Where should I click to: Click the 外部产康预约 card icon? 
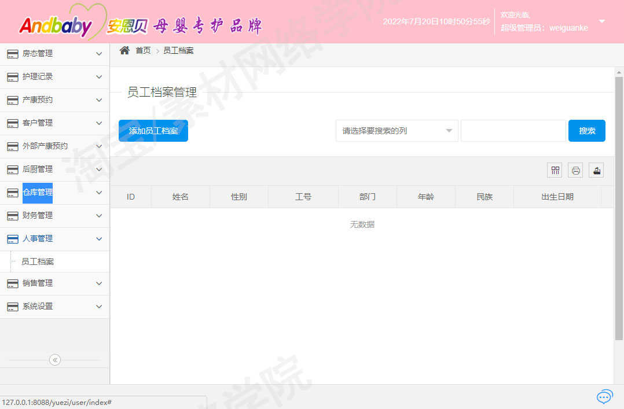coord(13,146)
